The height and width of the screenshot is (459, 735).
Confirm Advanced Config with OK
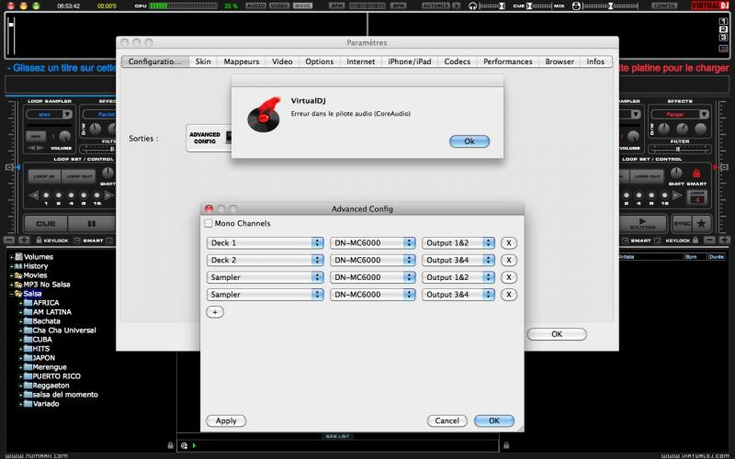tap(494, 420)
